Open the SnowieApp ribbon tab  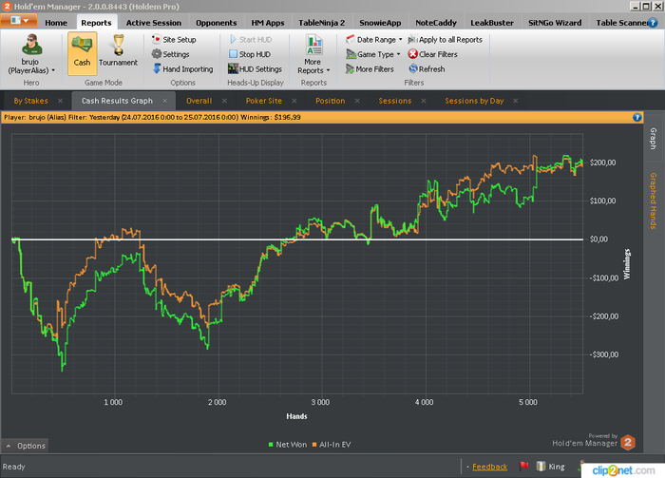coord(380,23)
